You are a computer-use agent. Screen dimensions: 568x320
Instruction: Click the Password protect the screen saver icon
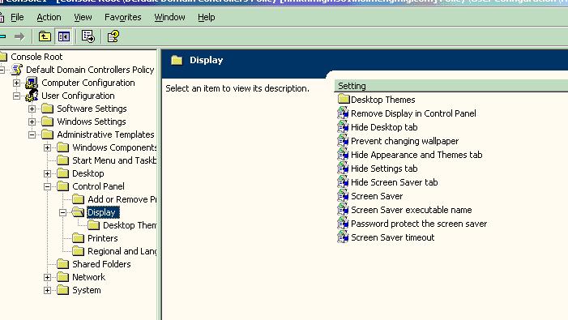[343, 224]
